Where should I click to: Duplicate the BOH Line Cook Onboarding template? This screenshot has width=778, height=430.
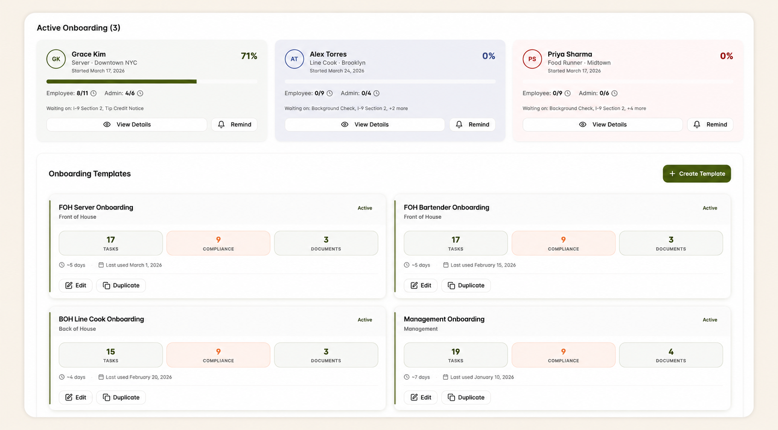point(121,397)
